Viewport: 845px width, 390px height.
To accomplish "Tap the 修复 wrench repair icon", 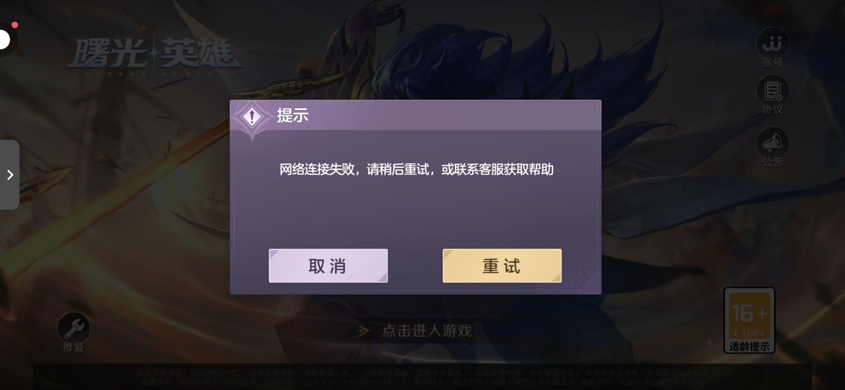I will tap(74, 328).
